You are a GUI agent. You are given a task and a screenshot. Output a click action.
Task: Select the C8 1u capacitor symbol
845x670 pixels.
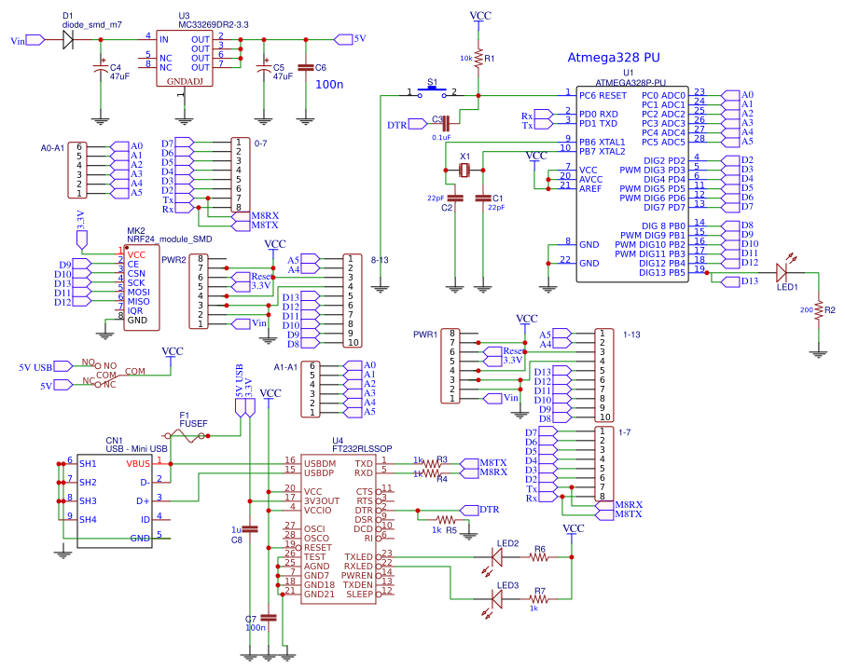250,529
